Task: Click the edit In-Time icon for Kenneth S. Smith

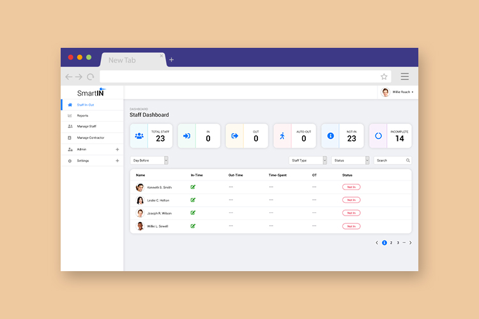Action: (x=193, y=187)
